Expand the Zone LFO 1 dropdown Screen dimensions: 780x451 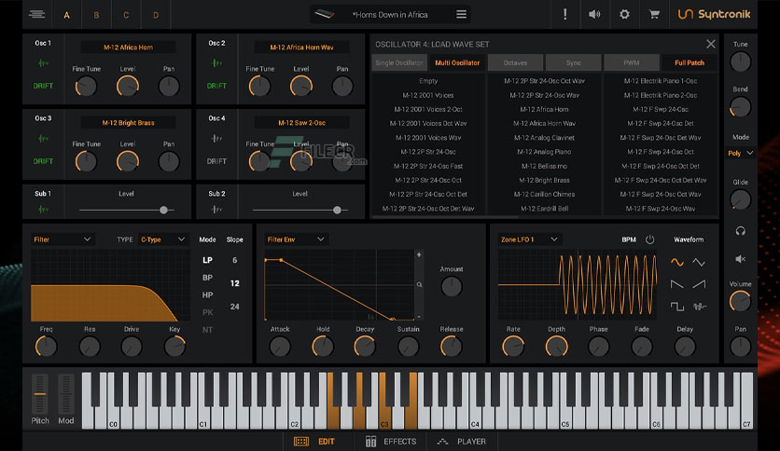(529, 239)
